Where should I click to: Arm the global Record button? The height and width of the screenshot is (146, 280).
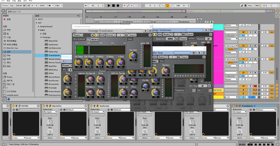pyautogui.click(x=118, y=5)
